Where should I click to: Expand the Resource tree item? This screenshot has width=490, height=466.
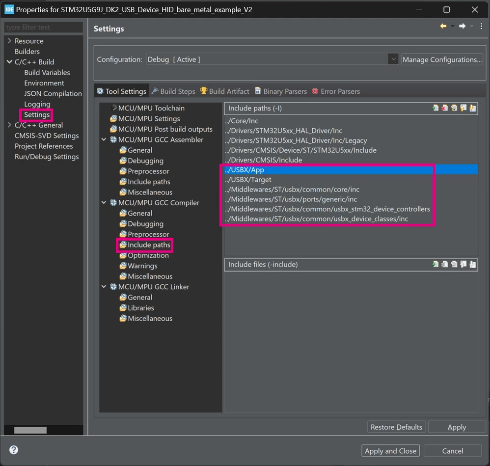click(x=9, y=41)
